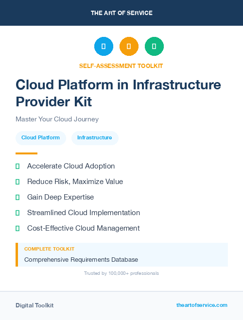Image resolution: width=243 pixels, height=320 pixels.
Task: Click Comprehensive Requirements Database text
Action: tap(81, 260)
